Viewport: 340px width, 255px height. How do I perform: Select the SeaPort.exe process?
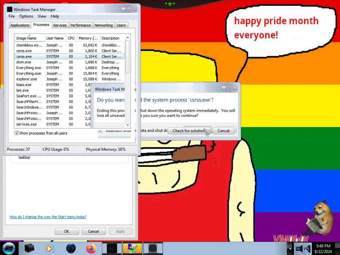click(53, 96)
